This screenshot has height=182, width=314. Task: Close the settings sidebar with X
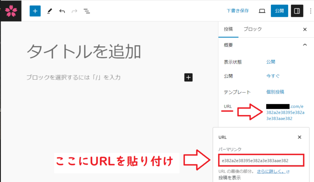[305, 29]
